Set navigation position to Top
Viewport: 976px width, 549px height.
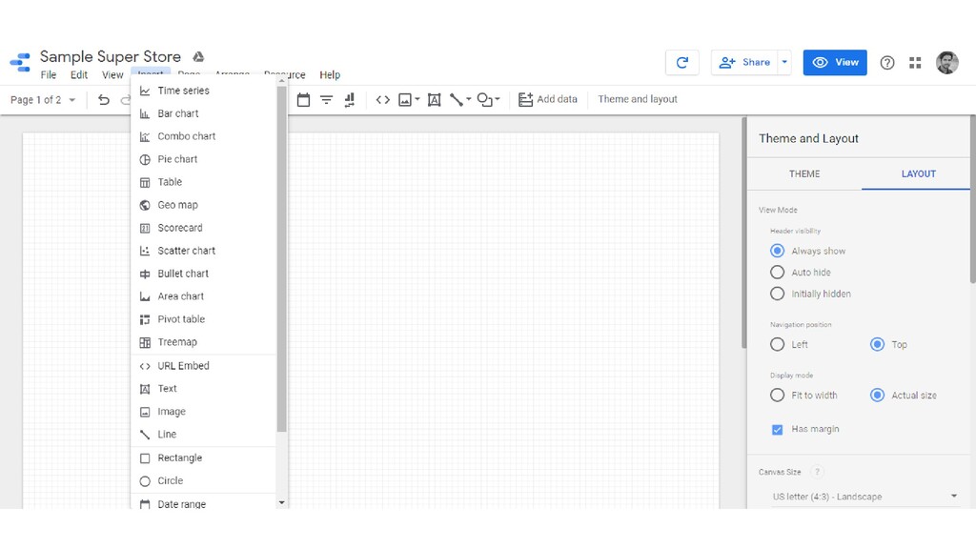coord(877,344)
